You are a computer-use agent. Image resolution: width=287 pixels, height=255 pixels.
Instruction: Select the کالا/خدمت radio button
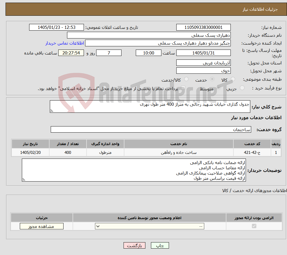[186, 79]
